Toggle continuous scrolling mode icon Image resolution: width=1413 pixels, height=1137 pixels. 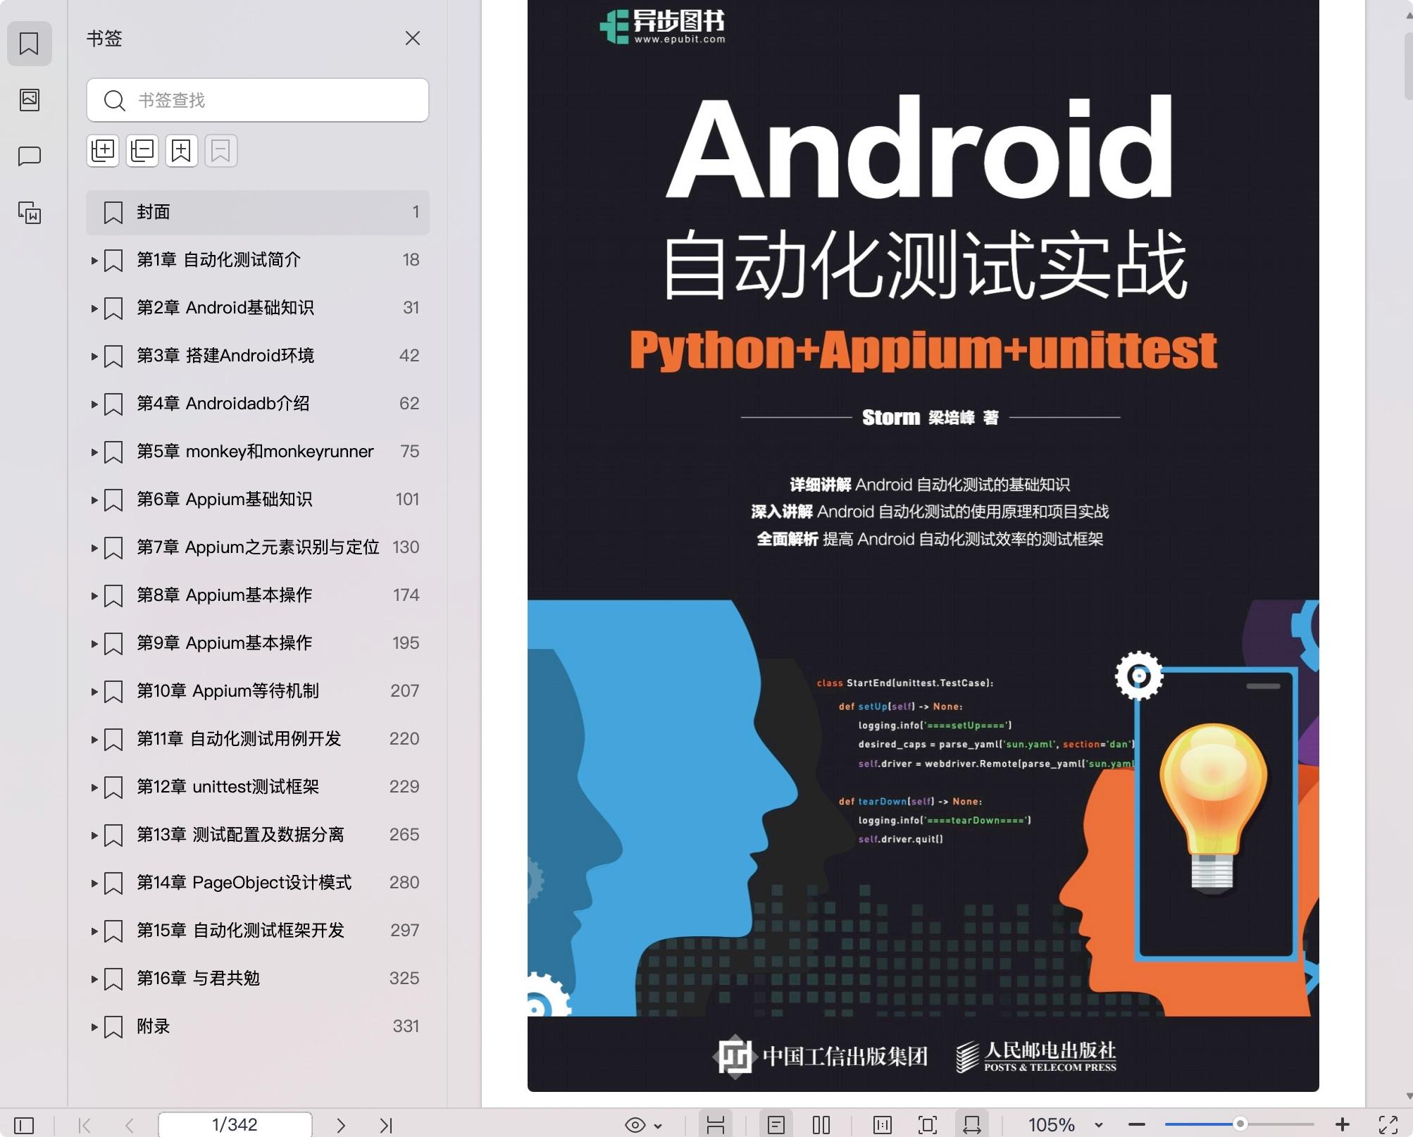(x=716, y=1125)
